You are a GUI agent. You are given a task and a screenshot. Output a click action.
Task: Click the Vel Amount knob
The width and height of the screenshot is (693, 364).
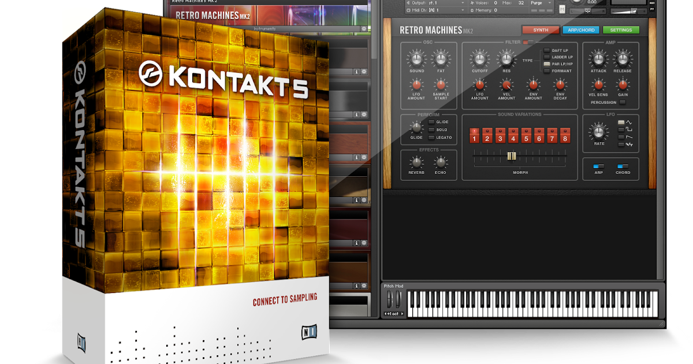click(x=506, y=85)
